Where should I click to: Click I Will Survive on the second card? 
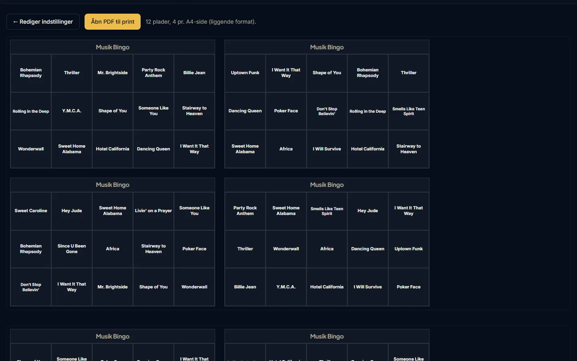(327, 149)
